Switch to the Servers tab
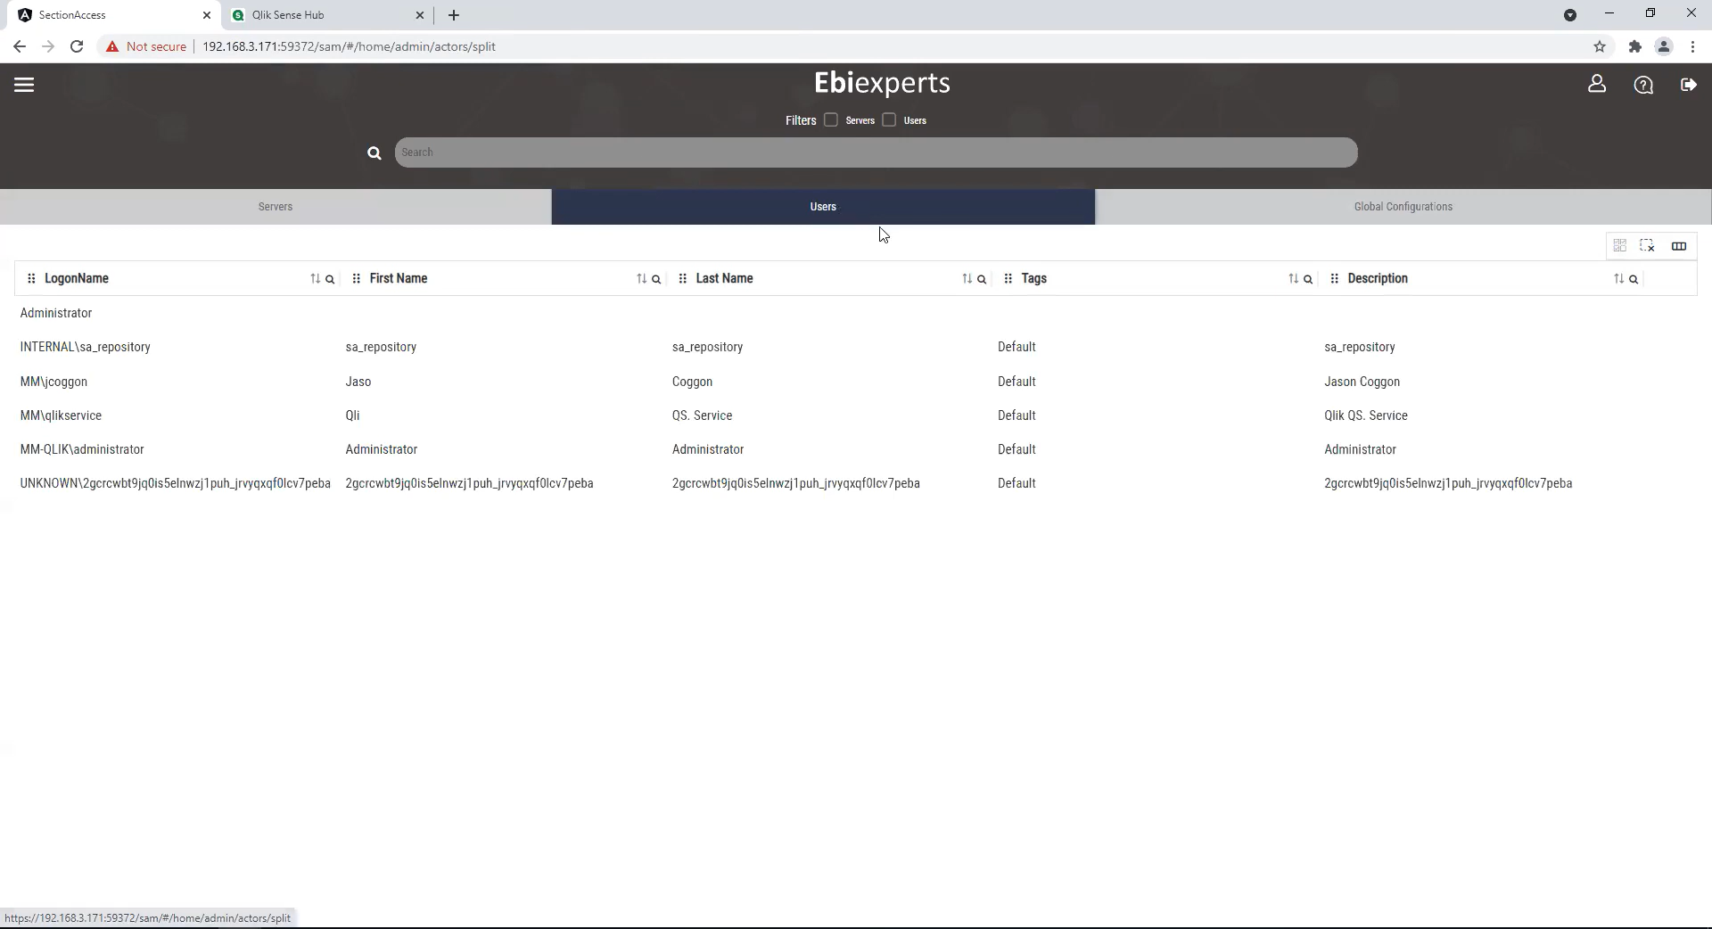1712x929 pixels. (276, 207)
